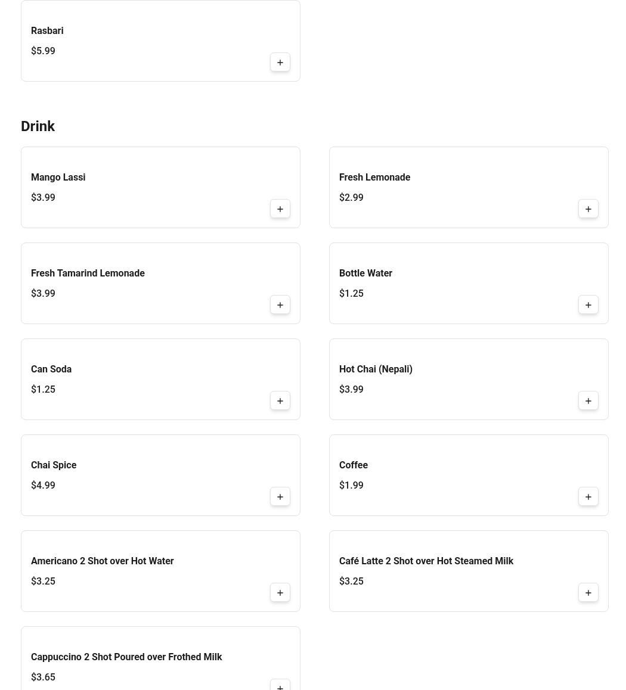626x690 pixels.
Task: Add Rasbari to the order
Action: pos(280,62)
